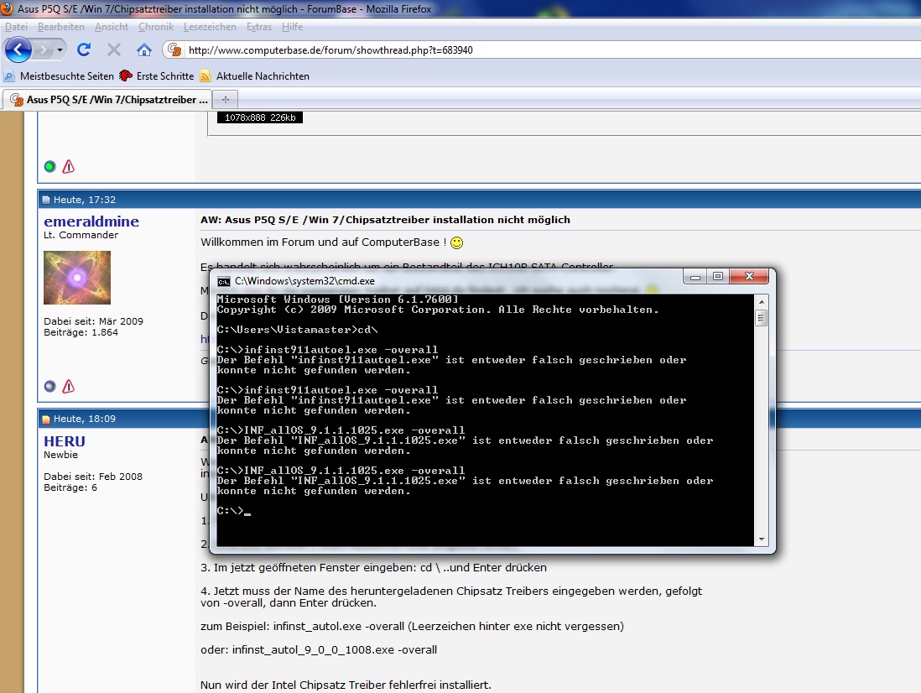This screenshot has width=921, height=693.
Task: Click the smiley after Willkommen im Forum
Action: coord(456,242)
